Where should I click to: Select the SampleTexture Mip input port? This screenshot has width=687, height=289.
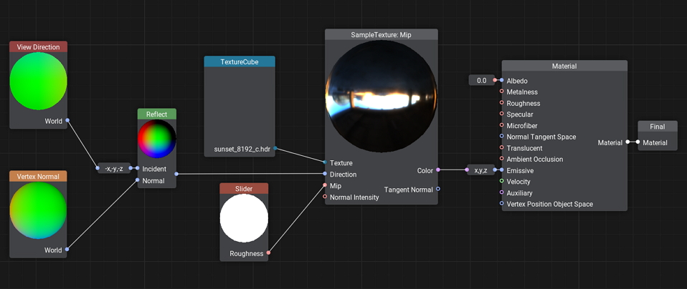(x=325, y=185)
